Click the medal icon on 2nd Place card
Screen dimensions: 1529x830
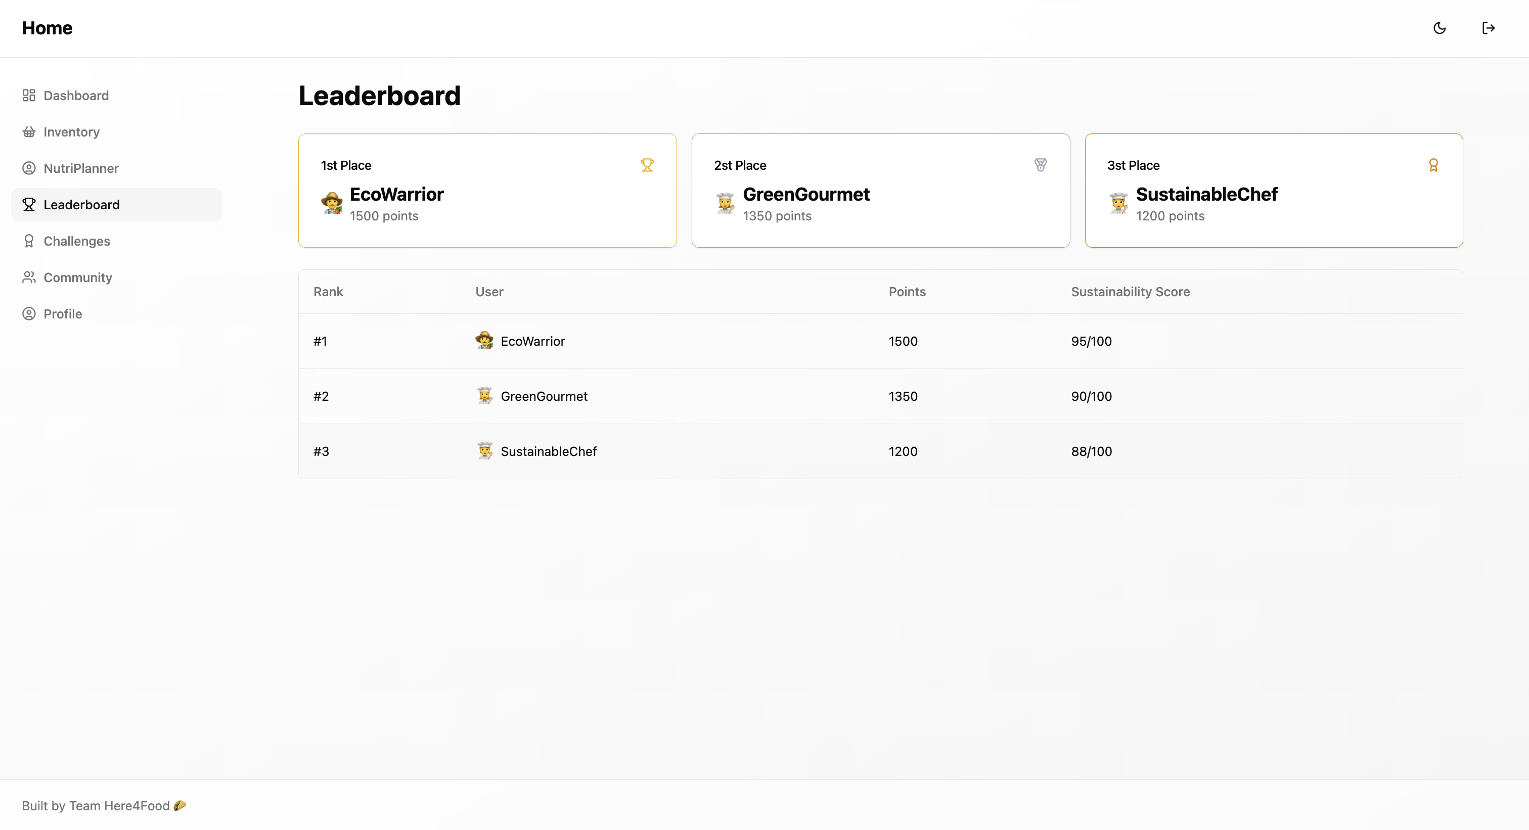(1040, 165)
